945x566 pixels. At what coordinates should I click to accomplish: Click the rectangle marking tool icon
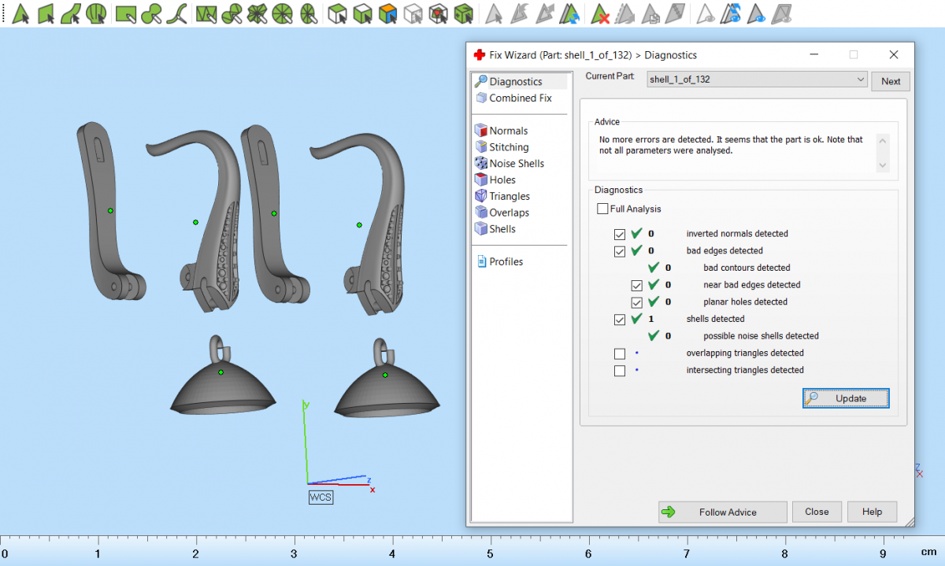pos(124,13)
